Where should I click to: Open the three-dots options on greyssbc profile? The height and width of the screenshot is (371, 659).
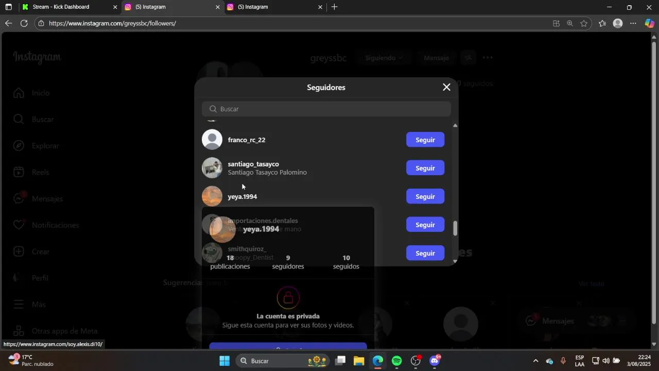tap(488, 58)
